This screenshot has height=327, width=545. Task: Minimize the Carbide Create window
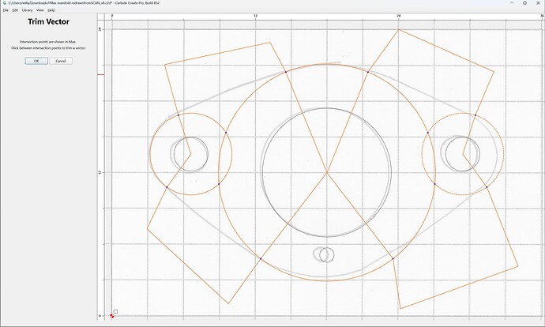point(513,3)
